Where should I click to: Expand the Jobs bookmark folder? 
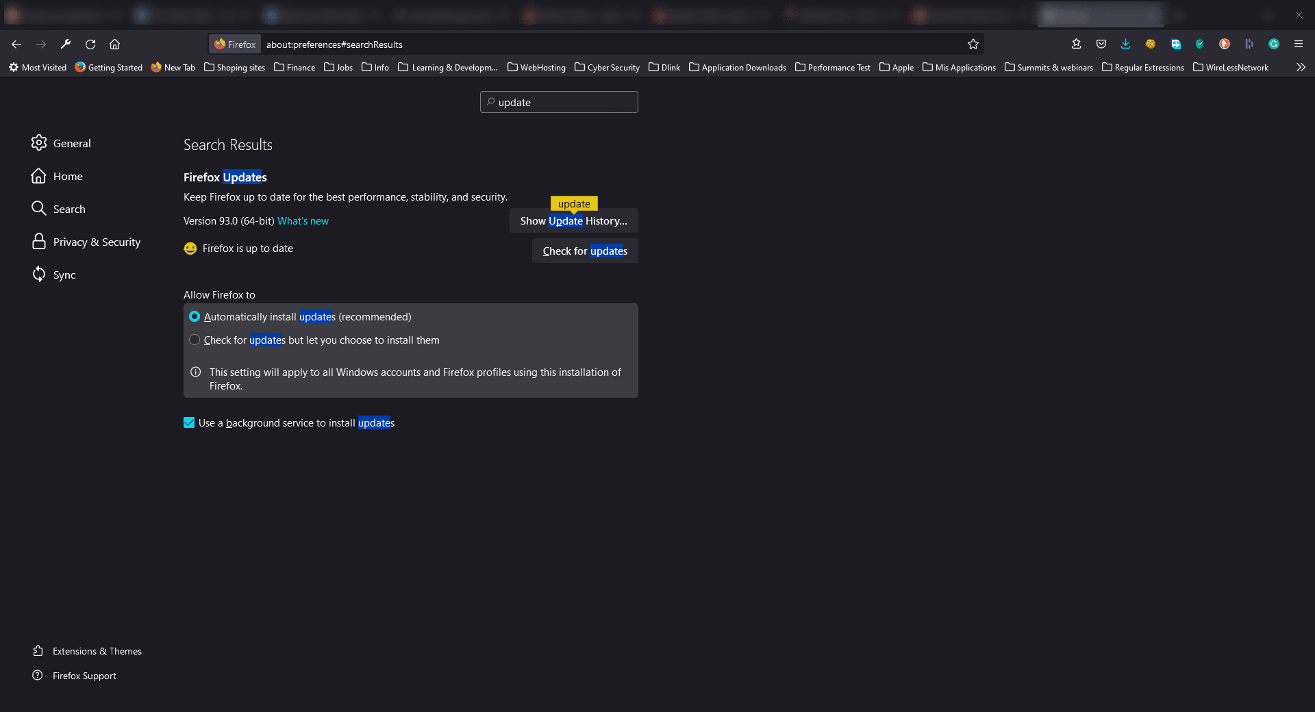click(x=338, y=67)
